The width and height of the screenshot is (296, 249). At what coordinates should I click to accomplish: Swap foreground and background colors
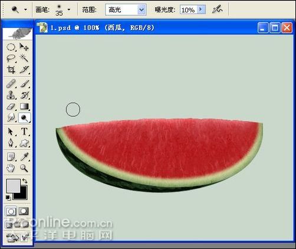(25, 181)
